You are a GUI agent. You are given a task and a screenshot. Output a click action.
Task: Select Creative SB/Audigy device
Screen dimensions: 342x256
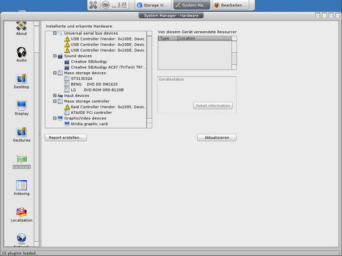pos(89,61)
